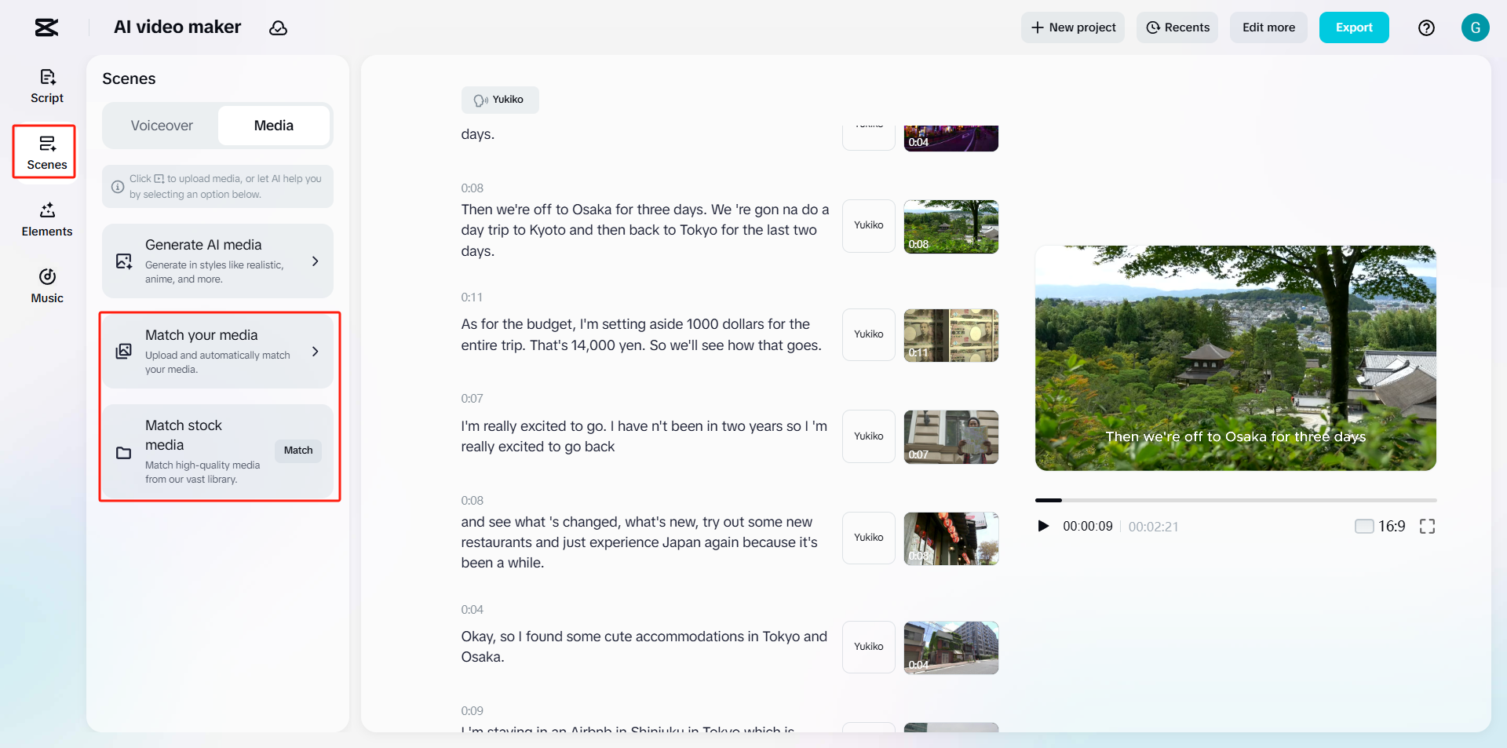Select Yukiko voice for really excited scene
1507x748 pixels.
pyautogui.click(x=869, y=436)
